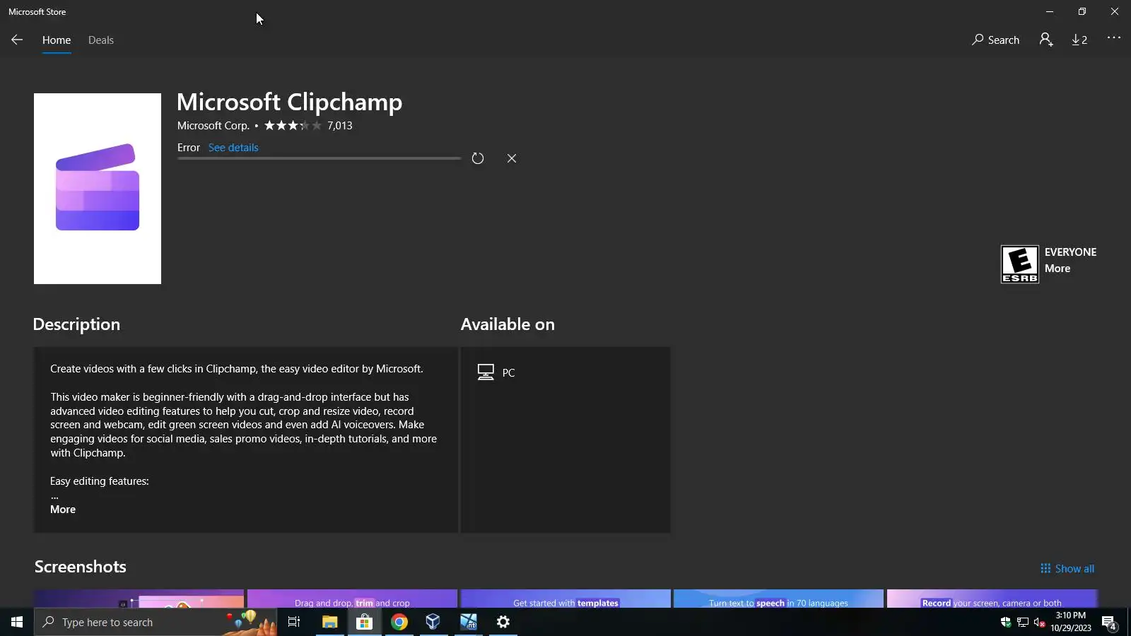Open the downloads and updates queue
This screenshot has height=636, width=1131.
(1079, 40)
